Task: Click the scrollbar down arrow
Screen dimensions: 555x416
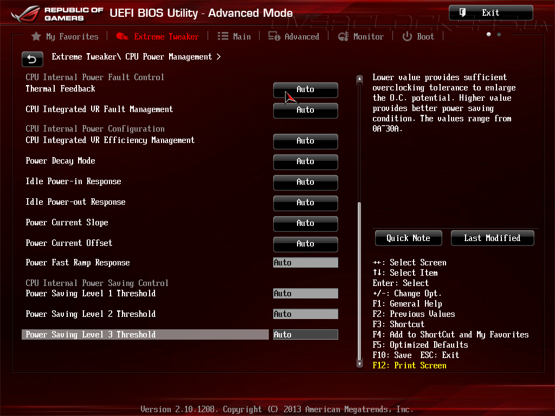Action: (359, 363)
